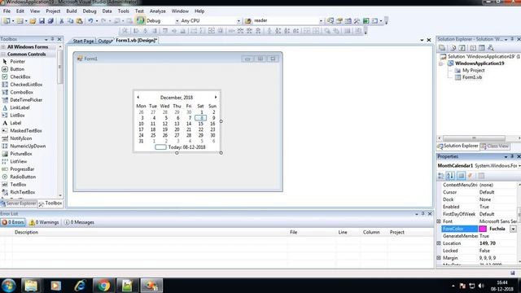
Task: Collapse the WindowsApplication19 project node
Action: 441,63
